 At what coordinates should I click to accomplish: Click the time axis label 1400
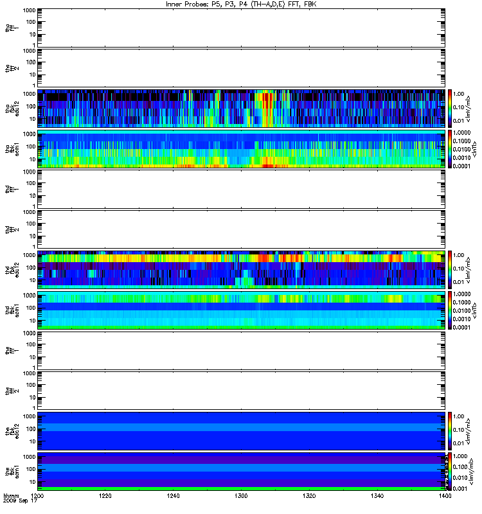point(445,496)
